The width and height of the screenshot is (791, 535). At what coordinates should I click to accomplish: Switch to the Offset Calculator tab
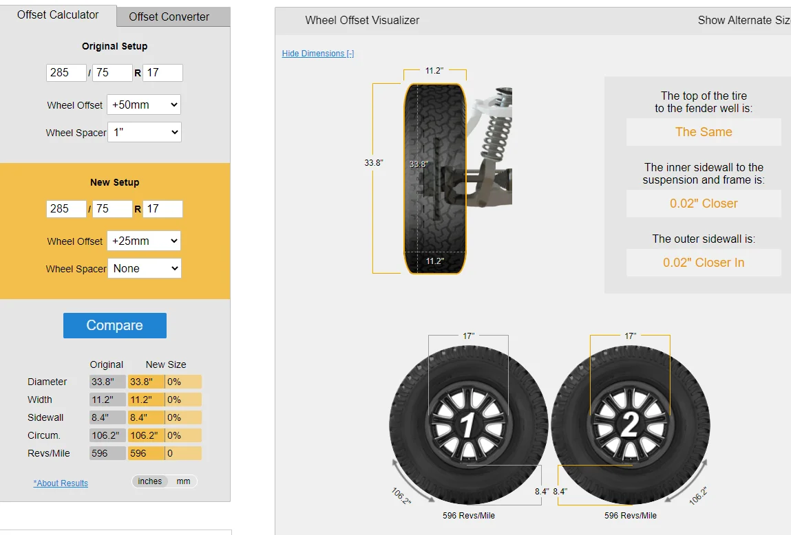58,15
